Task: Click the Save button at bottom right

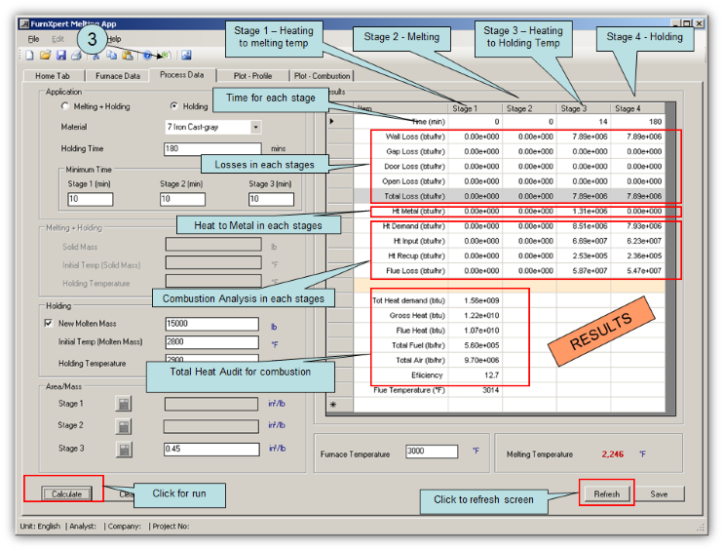Action: [659, 493]
